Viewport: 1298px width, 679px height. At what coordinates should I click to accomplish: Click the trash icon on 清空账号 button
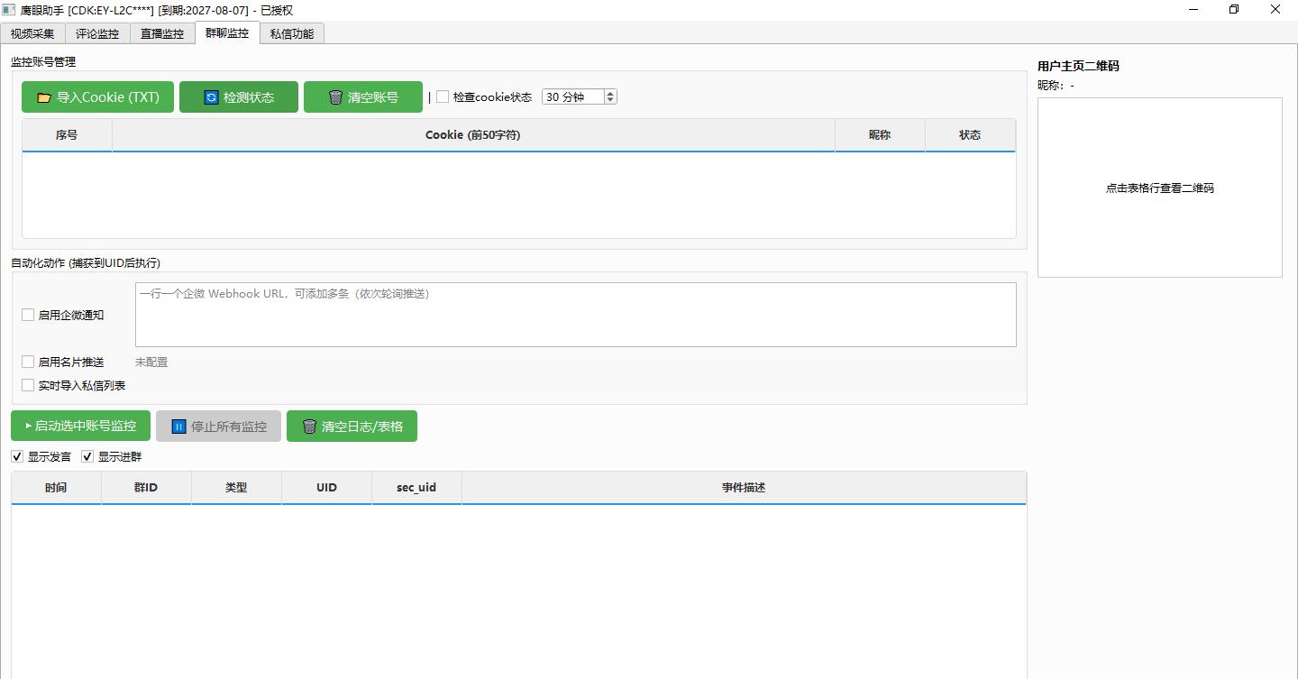click(335, 97)
